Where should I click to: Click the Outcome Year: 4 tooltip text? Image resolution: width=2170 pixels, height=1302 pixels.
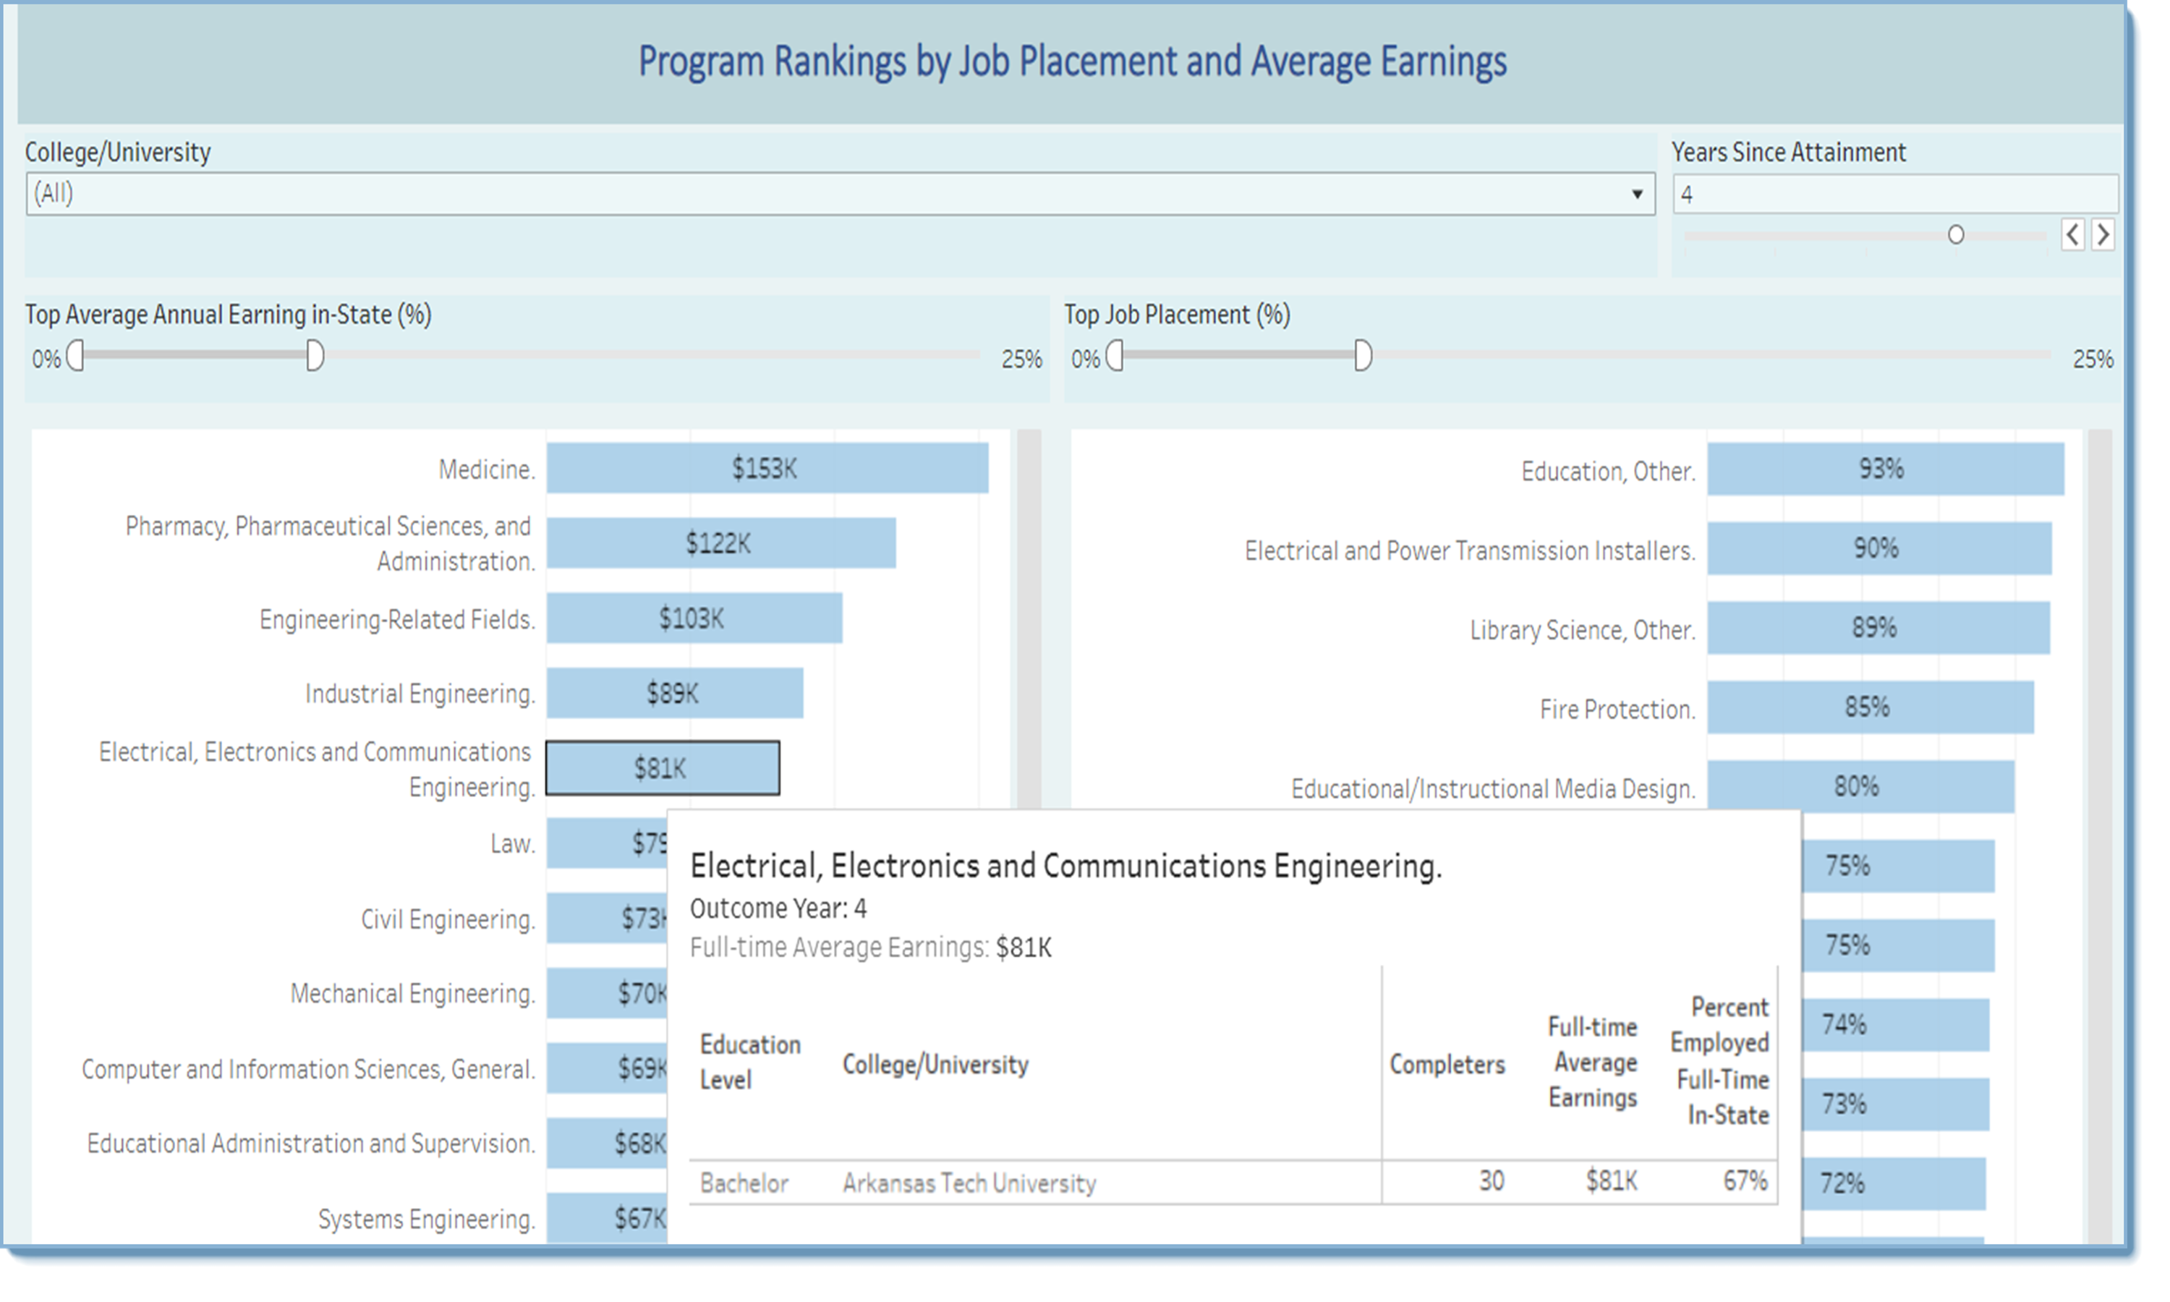[x=778, y=908]
